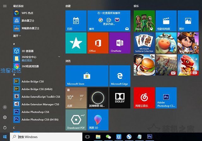Expand the recently added list with 展开
202x141 pixels.
tap(17, 36)
